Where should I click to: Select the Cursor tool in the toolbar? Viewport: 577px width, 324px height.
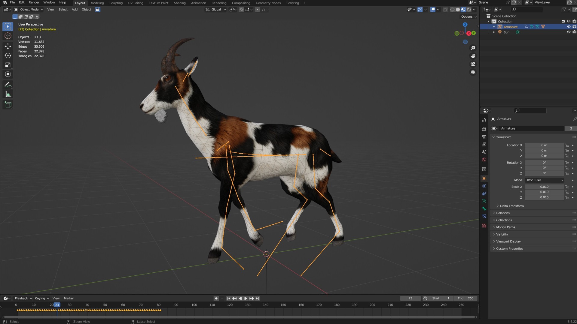tap(8, 36)
